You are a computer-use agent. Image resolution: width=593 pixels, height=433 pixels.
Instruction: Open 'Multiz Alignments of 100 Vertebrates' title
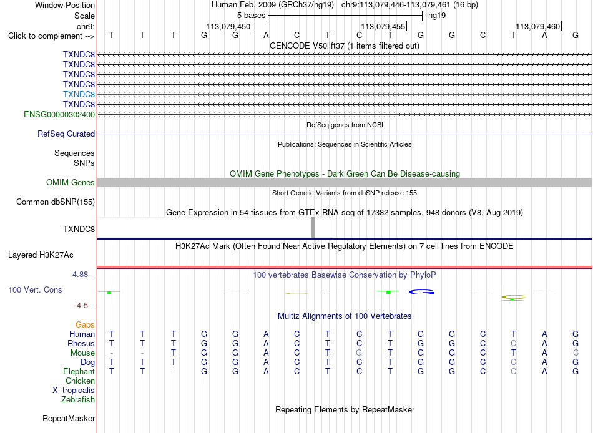pos(345,316)
